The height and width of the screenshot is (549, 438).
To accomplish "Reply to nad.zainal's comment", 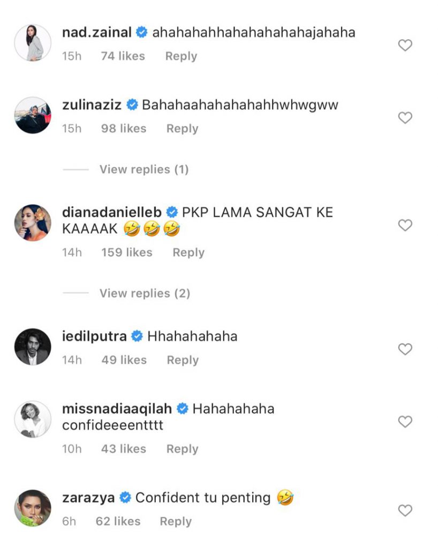I will (181, 56).
